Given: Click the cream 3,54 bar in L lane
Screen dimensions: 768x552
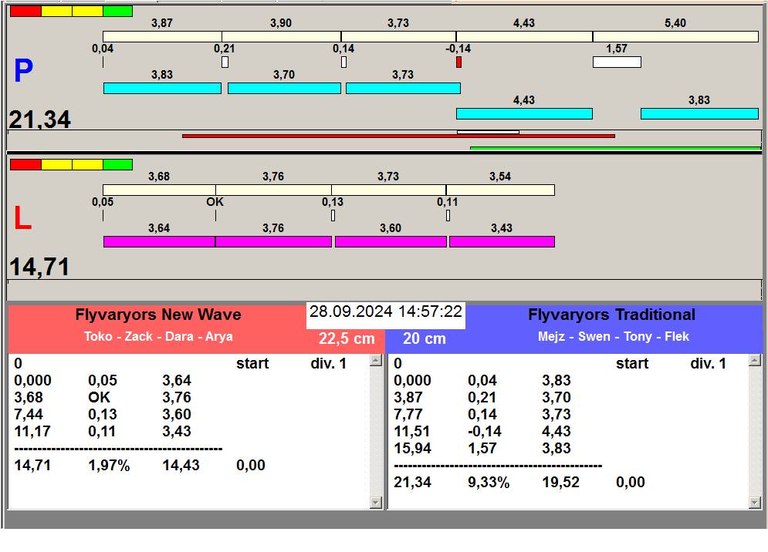Looking at the screenshot, I should tap(500, 190).
